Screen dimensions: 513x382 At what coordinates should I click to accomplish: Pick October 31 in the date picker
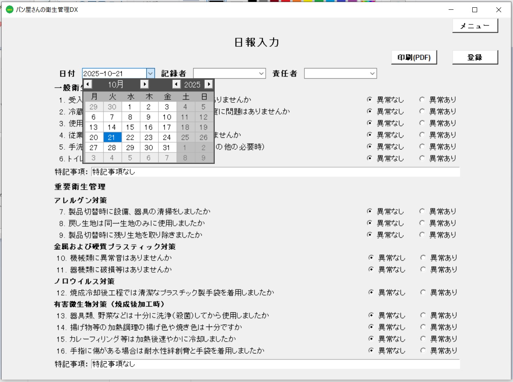pos(167,148)
